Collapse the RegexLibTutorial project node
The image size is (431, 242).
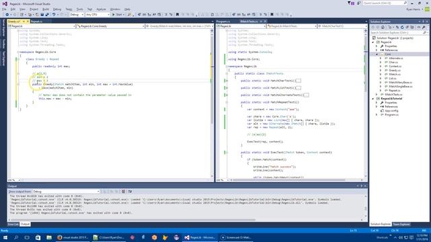373,99
